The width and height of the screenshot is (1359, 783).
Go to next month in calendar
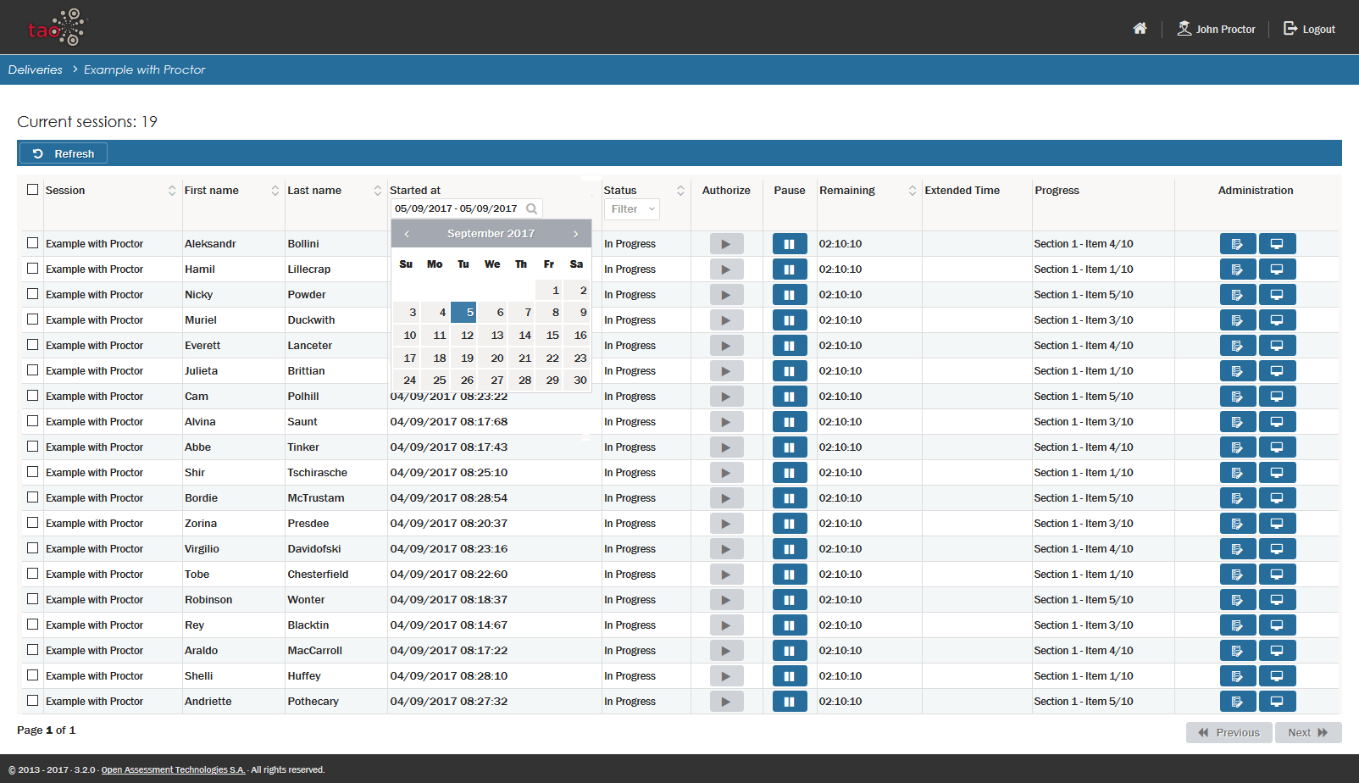coord(575,234)
